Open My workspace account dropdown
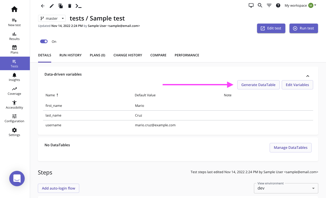The image size is (326, 198). [x=300, y=5]
